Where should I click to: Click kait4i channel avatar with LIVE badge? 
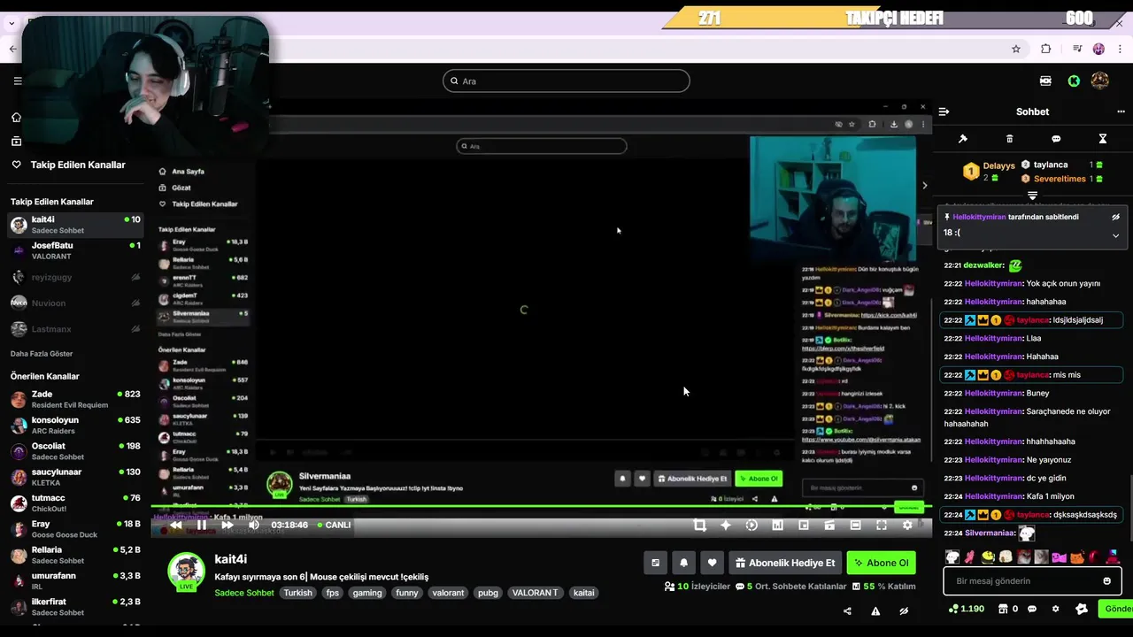click(x=186, y=572)
